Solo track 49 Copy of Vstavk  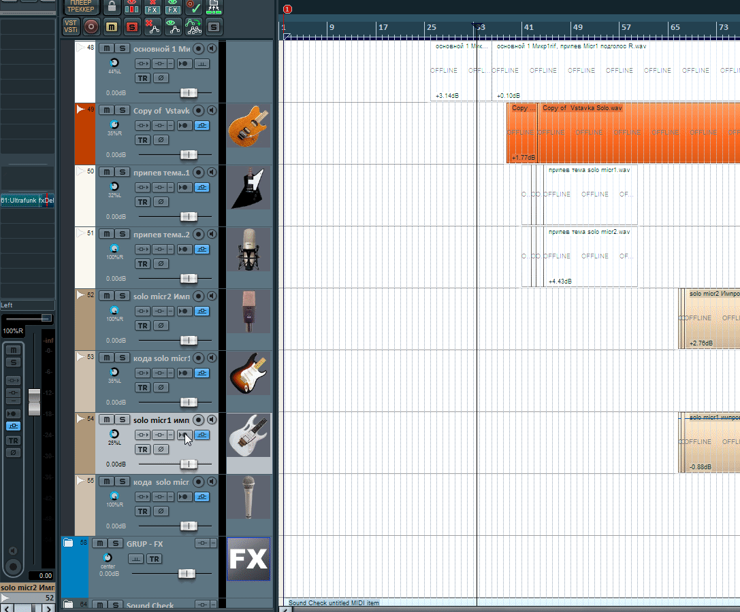[123, 110]
